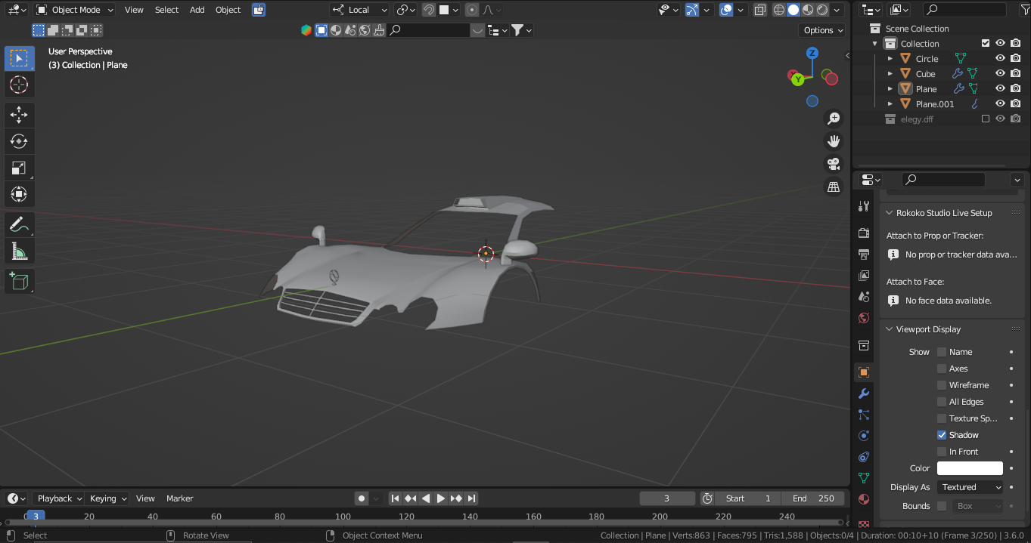Open the Tool properties tab
The image size is (1031, 543).
pyautogui.click(x=864, y=206)
